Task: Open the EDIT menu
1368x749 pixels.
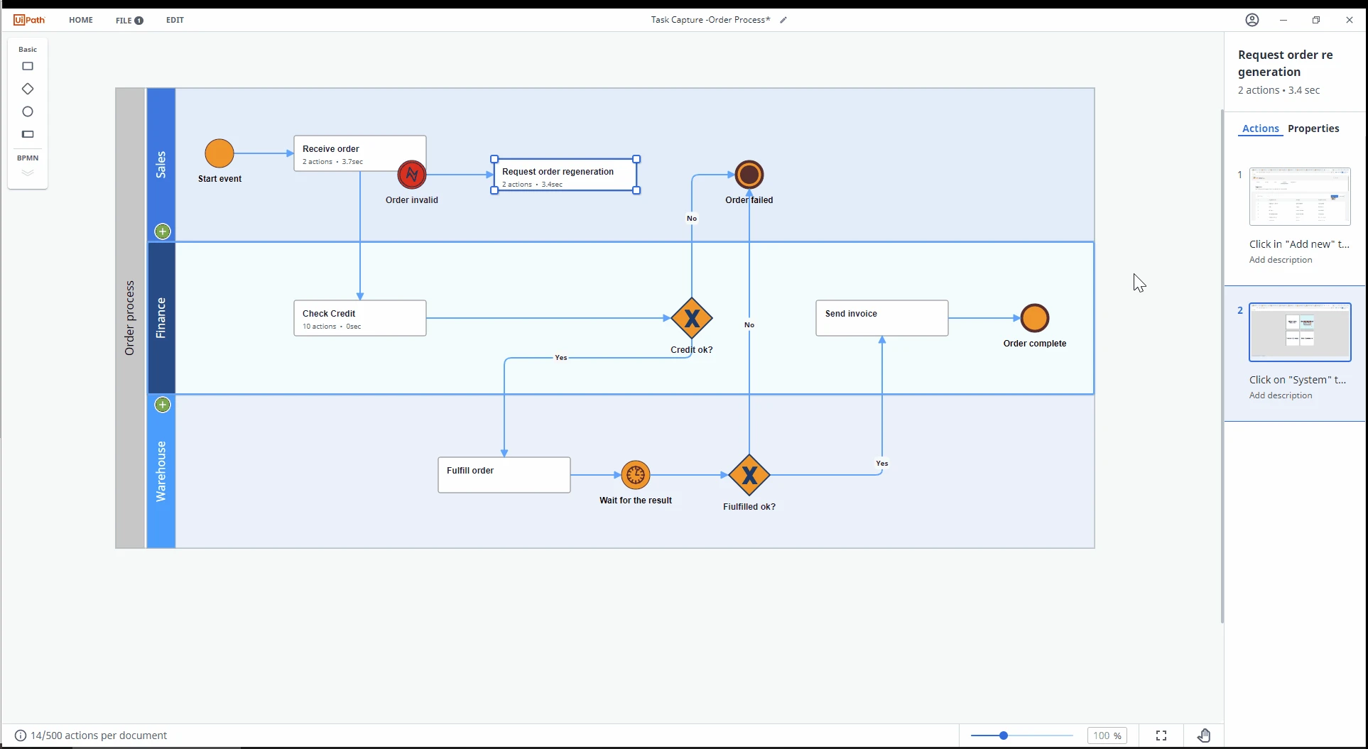Action: [175, 20]
